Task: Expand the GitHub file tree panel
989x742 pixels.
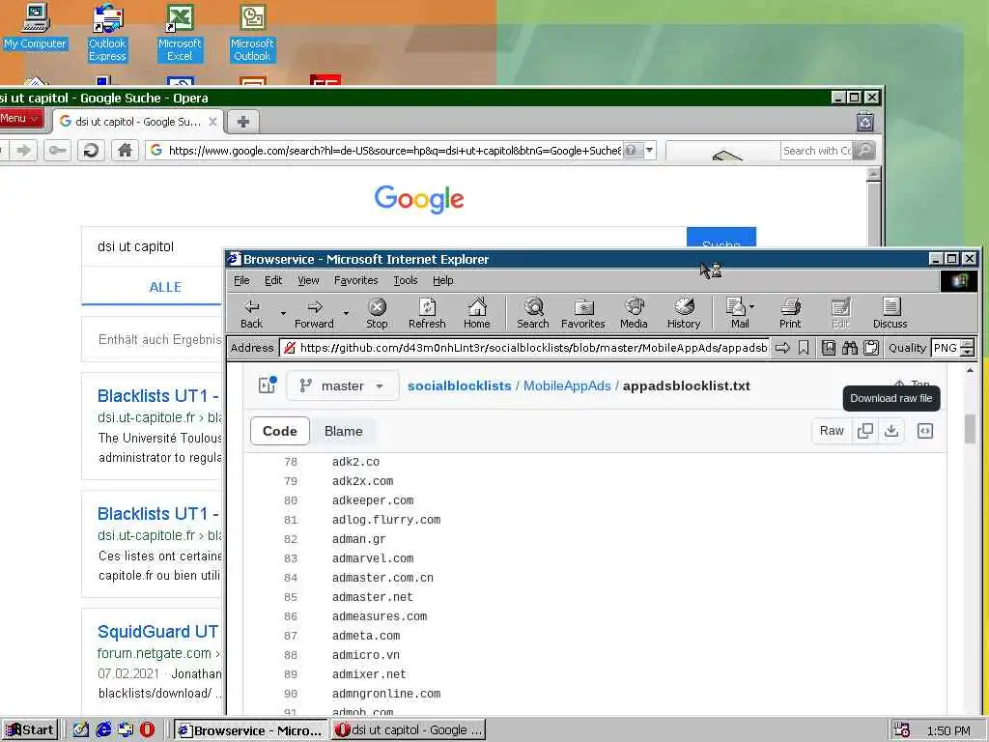Action: 268,385
